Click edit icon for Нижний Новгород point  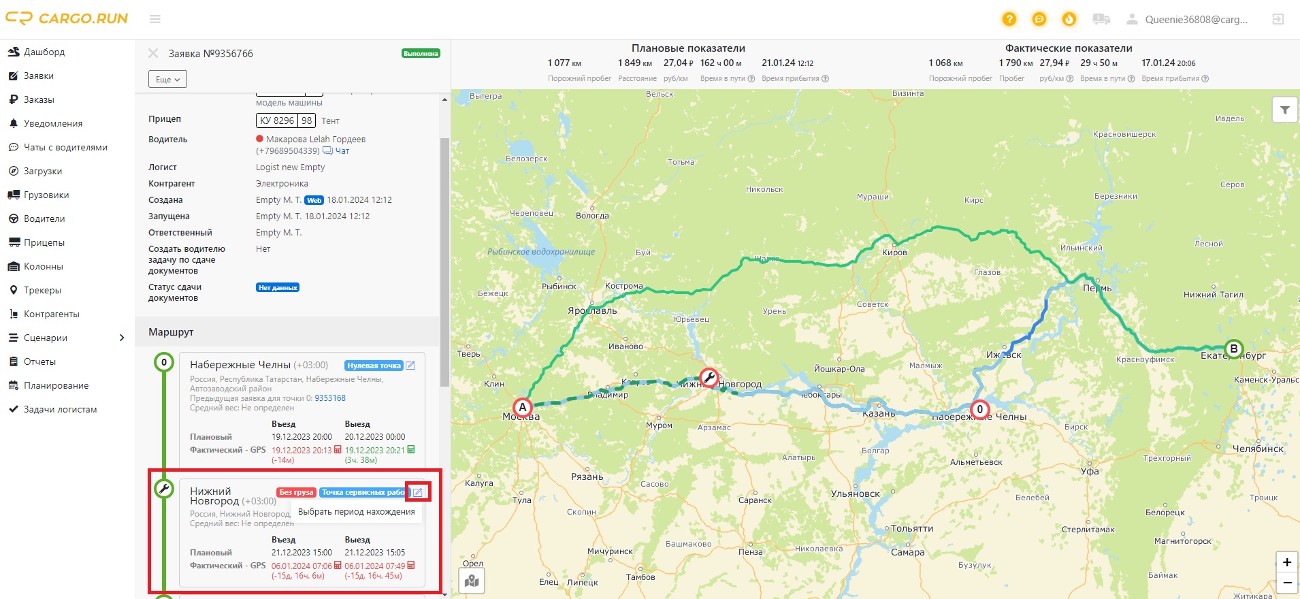click(418, 492)
